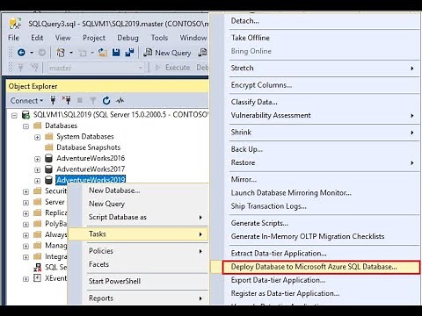Click the server instance icon in tree
The height and width of the screenshot is (316, 422).
click(25, 115)
